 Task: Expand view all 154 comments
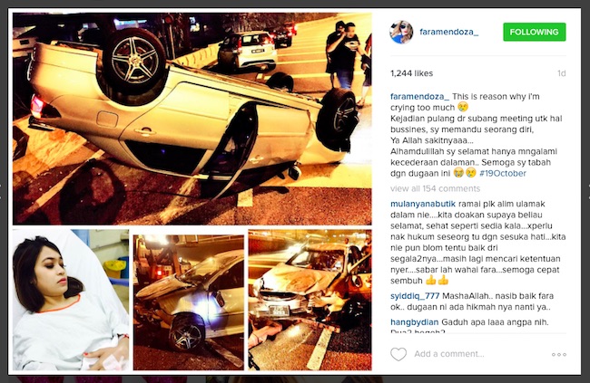click(436, 188)
